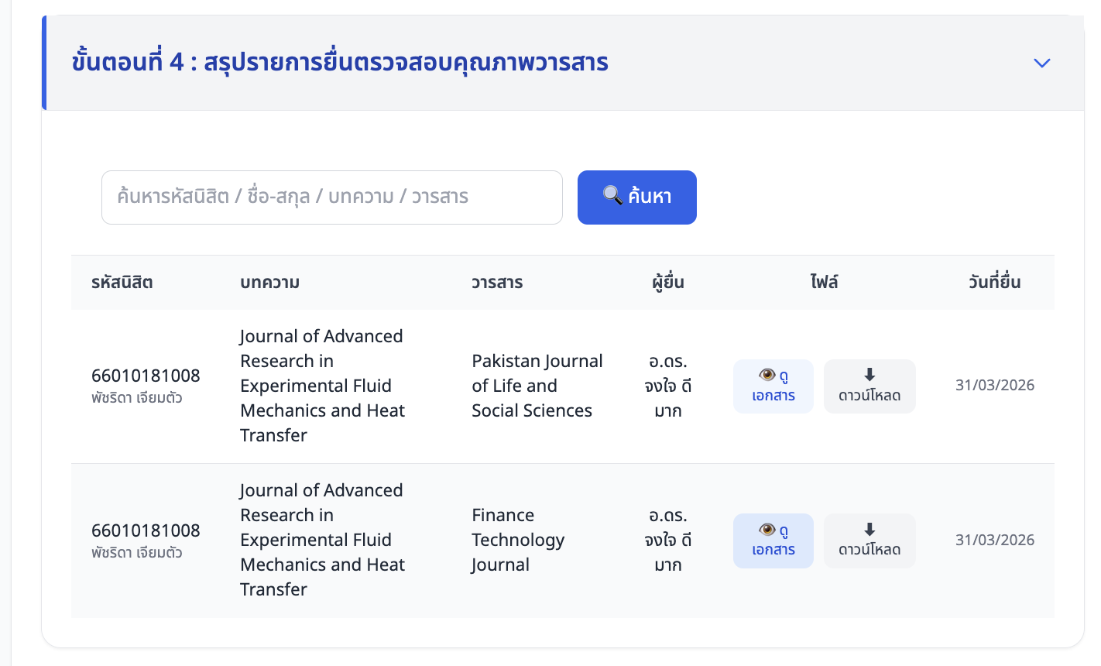Click the download arrow icon on the second row

tap(869, 528)
